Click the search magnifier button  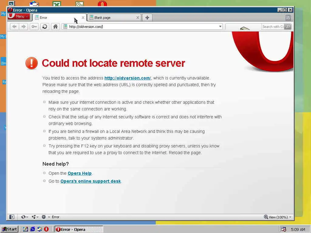tap(288, 27)
